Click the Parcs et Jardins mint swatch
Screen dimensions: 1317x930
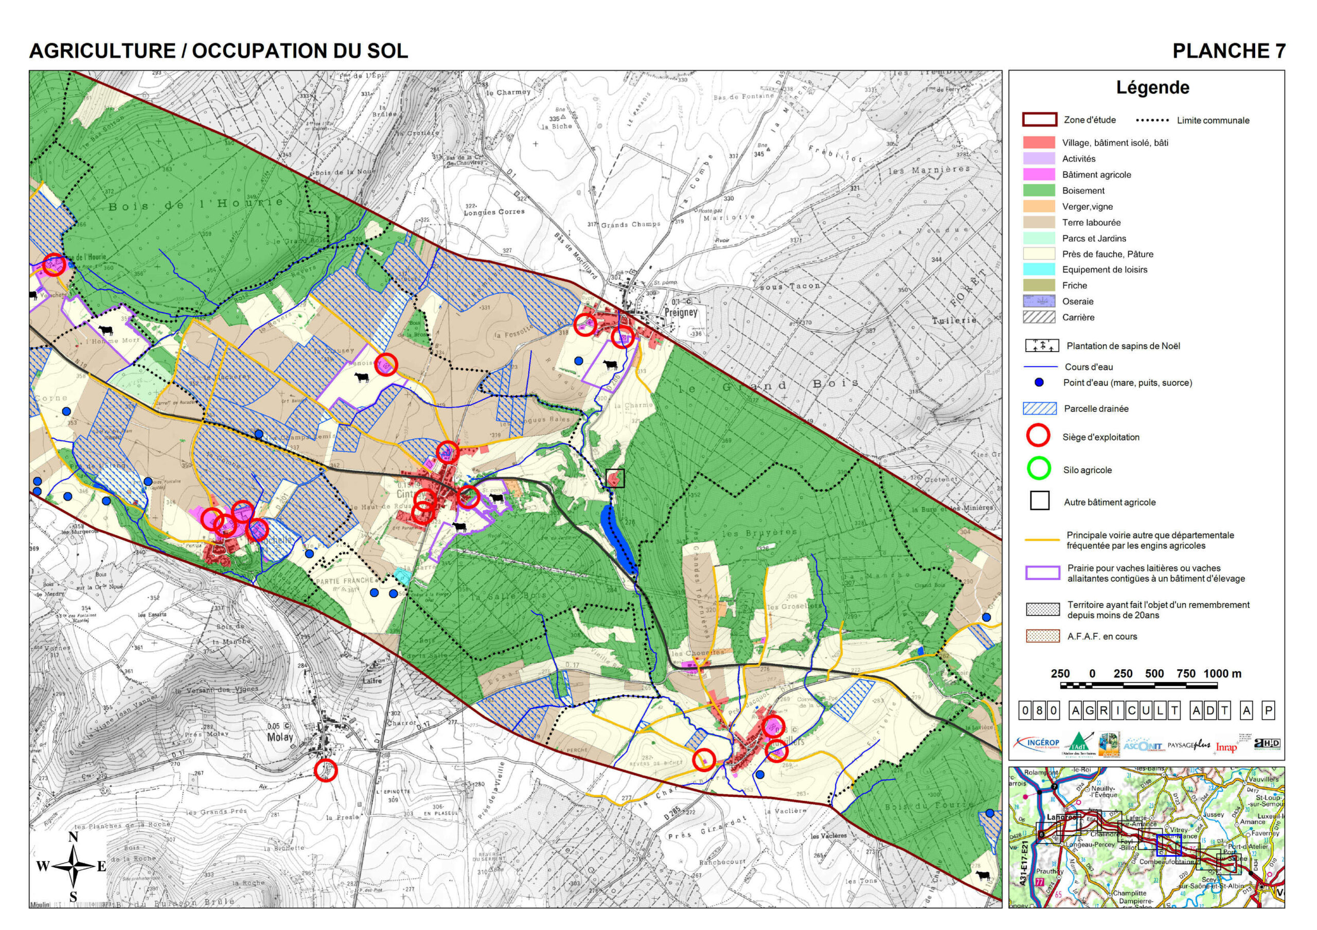point(1039,238)
